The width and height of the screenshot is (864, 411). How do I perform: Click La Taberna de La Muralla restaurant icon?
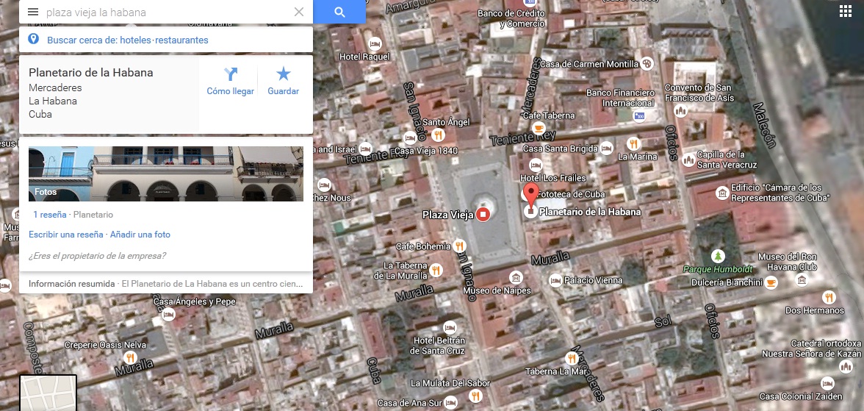[436, 270]
